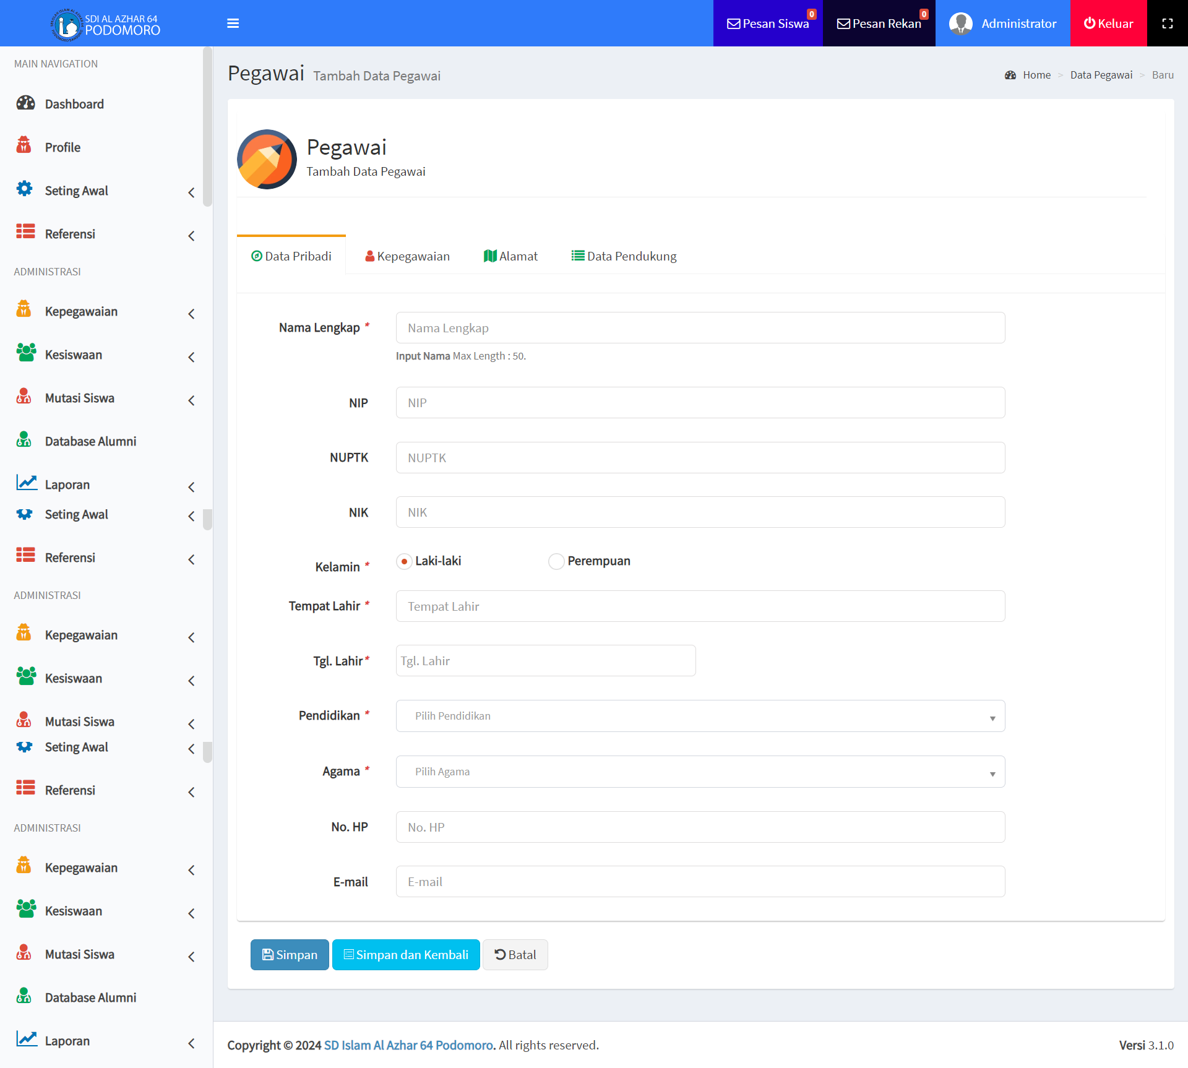Viewport: 1188px width, 1068px height.
Task: Click the Nama Lengkap input field
Action: [x=700, y=328]
